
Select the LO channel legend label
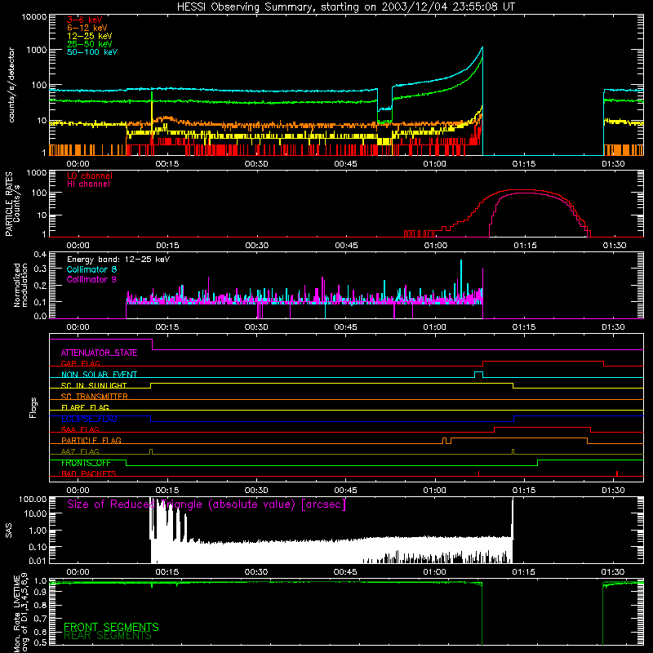coord(90,175)
